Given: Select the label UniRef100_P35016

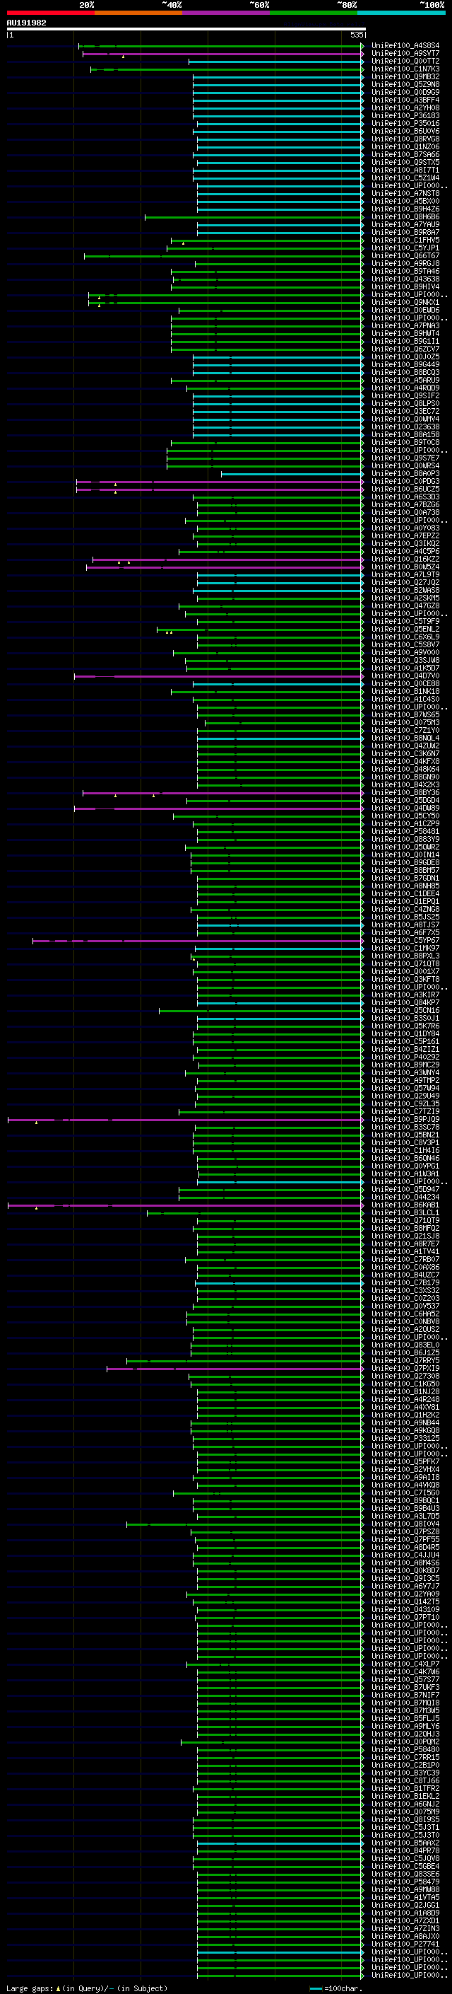Looking at the screenshot, I should pos(405,124).
